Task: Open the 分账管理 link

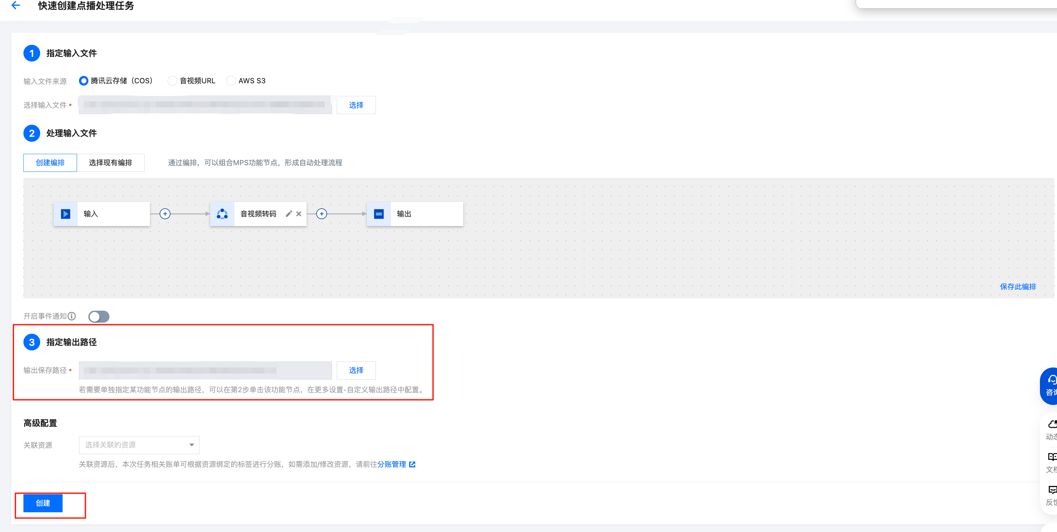Action: [x=392, y=464]
